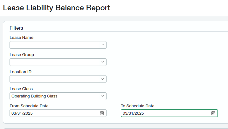Expand the empty Location ID combo box
This screenshot has height=129, width=228.
click(58, 79)
